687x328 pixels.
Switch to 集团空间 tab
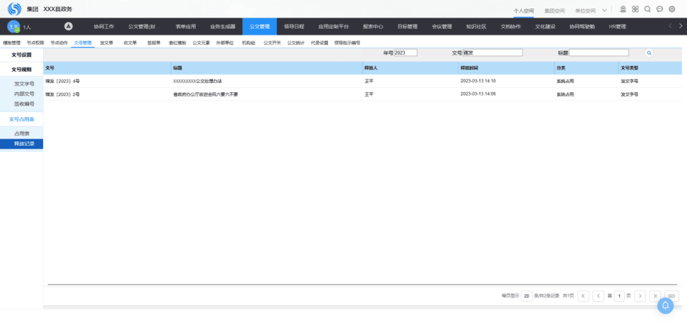point(554,11)
